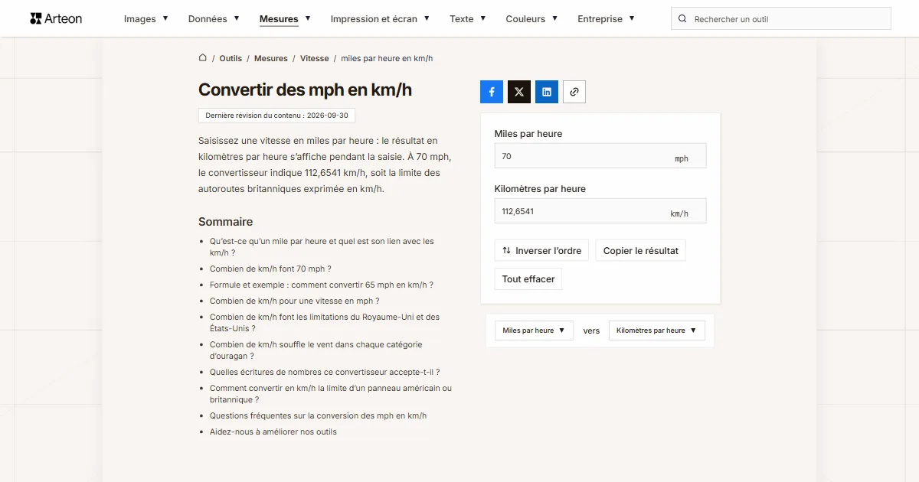Open the Mesures menu
This screenshot has height=482, width=919.
(285, 19)
